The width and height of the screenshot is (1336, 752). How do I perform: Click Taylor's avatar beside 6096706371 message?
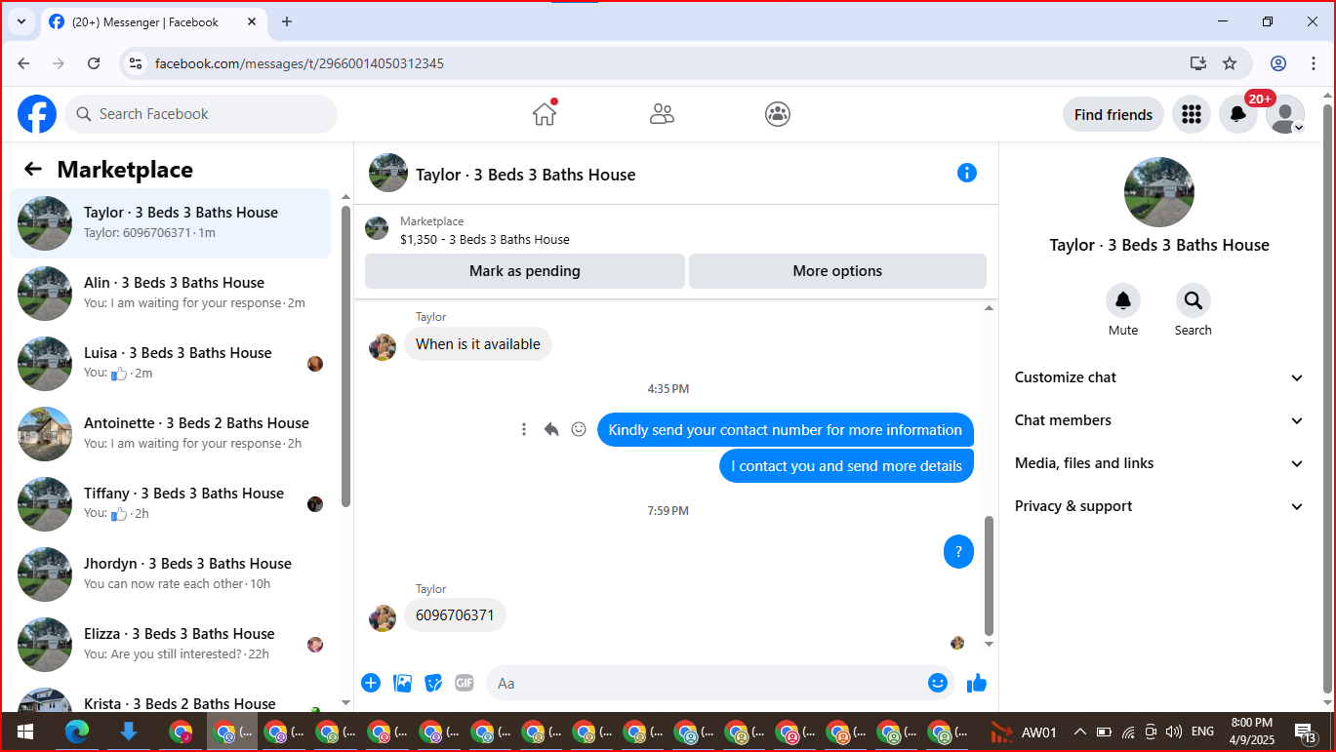point(383,617)
